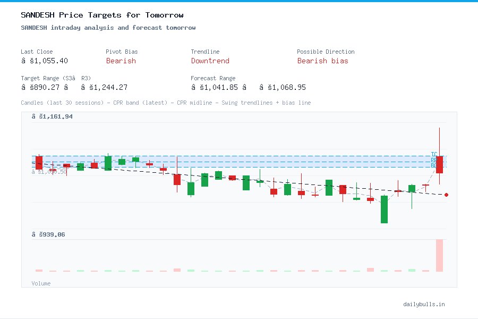This screenshot has height=319, width=478.
Task: Select the latest red candle on the chart
Action: click(x=439, y=166)
